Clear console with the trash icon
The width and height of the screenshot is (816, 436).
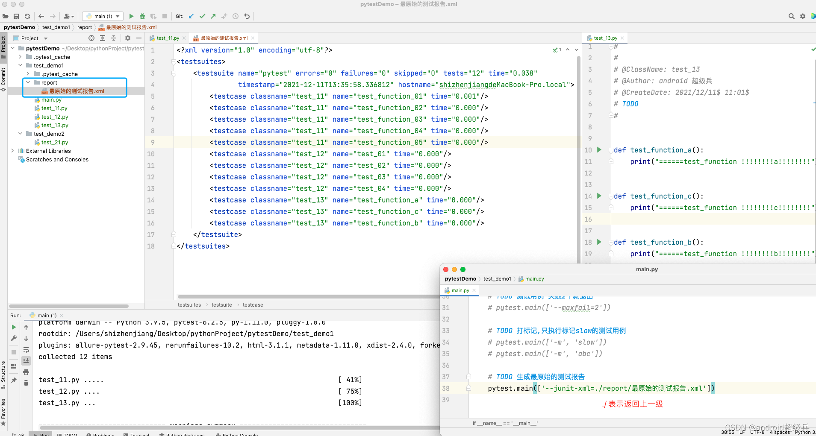tap(26, 383)
